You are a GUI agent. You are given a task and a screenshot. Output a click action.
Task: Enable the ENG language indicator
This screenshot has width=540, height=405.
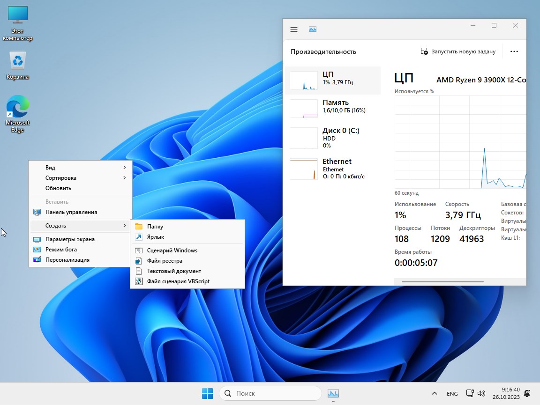[x=452, y=393]
